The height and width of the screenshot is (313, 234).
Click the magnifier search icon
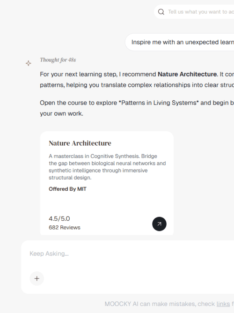tap(161, 12)
